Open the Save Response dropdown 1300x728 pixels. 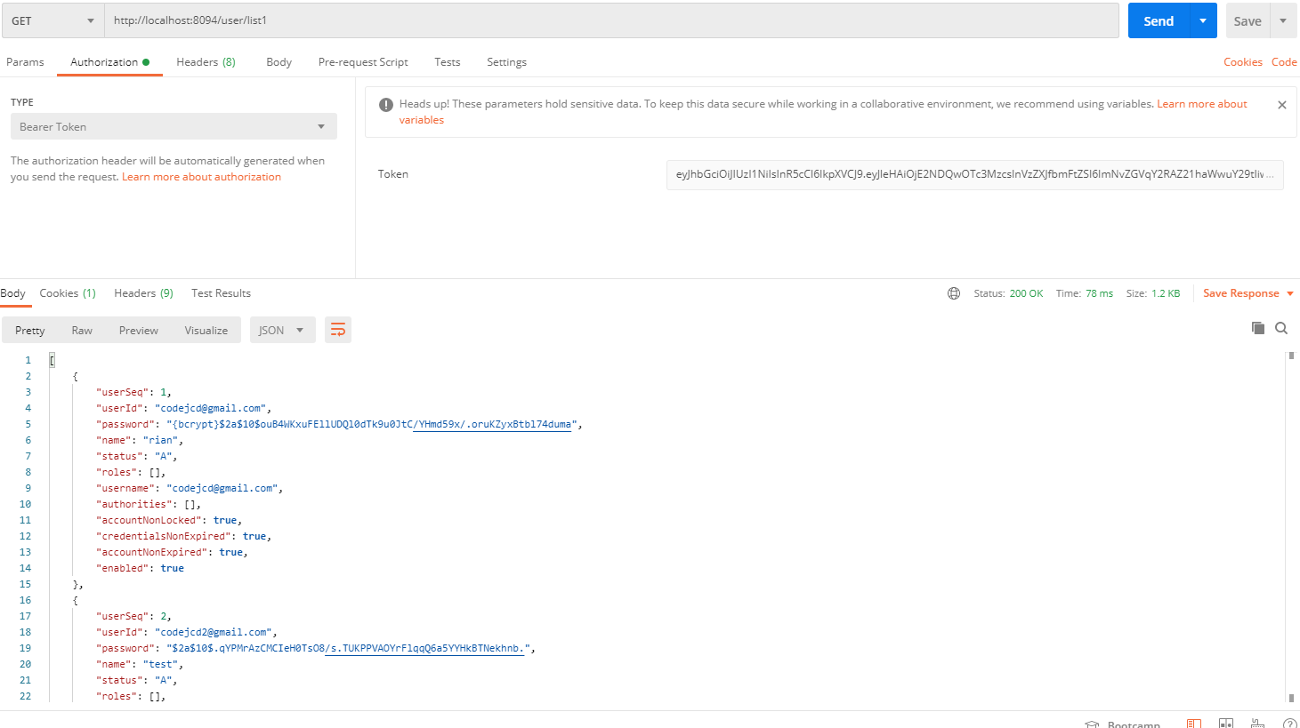[x=1248, y=293]
